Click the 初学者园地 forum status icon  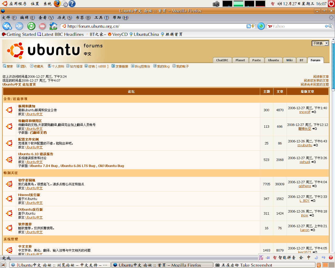[x=9, y=184]
